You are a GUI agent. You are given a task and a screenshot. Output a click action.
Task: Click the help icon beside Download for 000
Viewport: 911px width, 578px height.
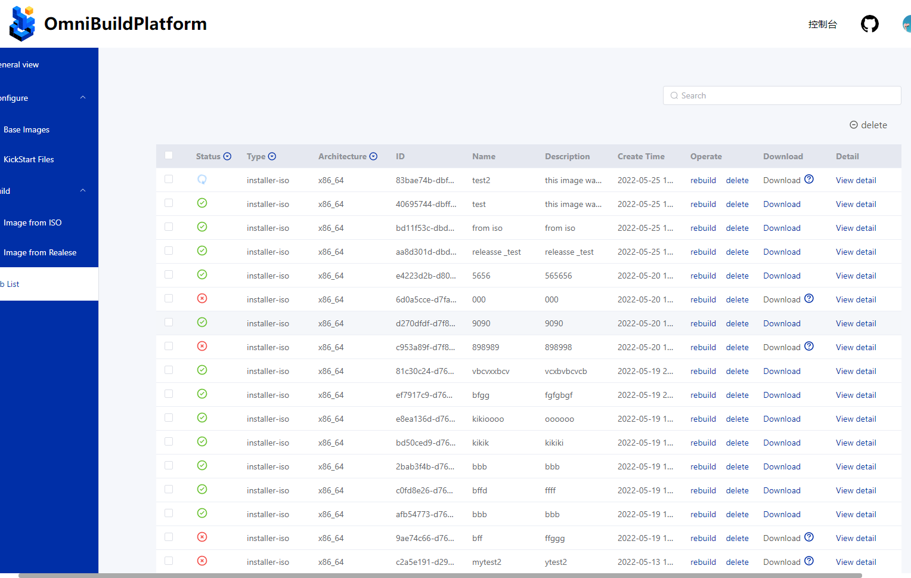click(x=809, y=298)
